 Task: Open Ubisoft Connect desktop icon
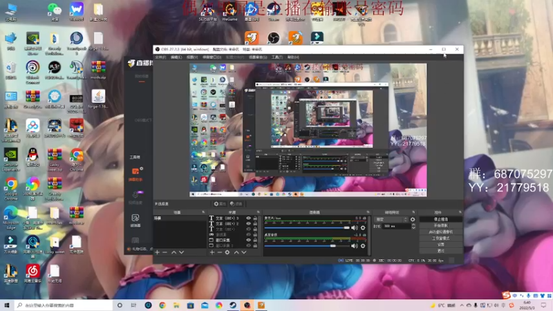32,72
